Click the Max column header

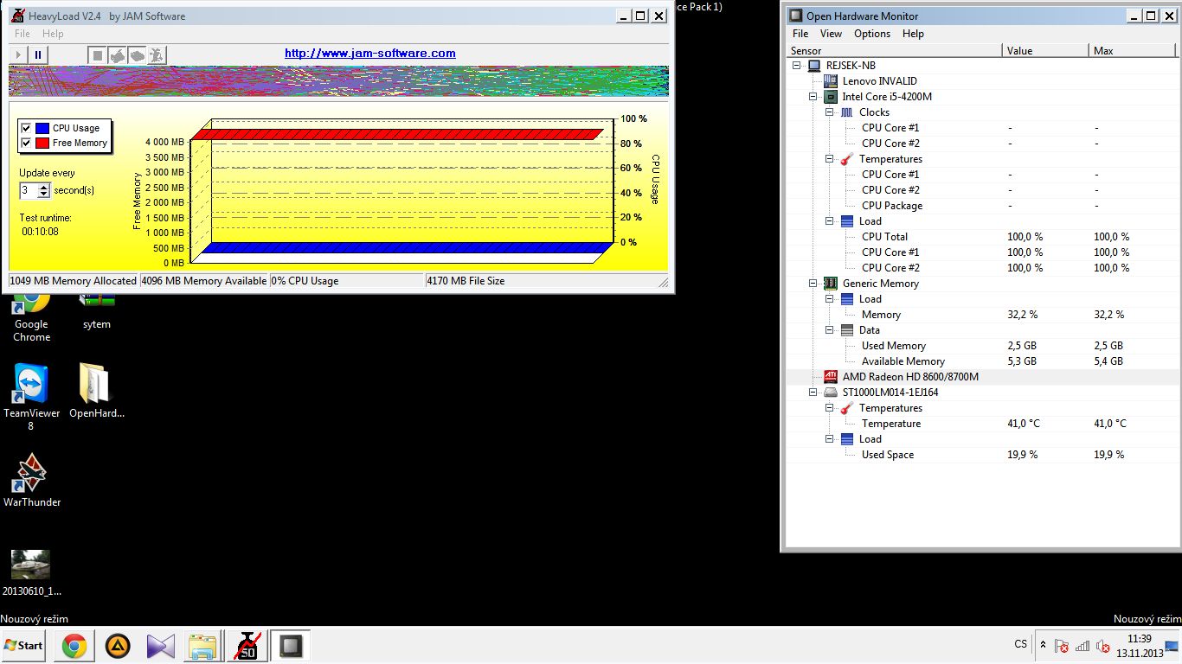coord(1134,51)
